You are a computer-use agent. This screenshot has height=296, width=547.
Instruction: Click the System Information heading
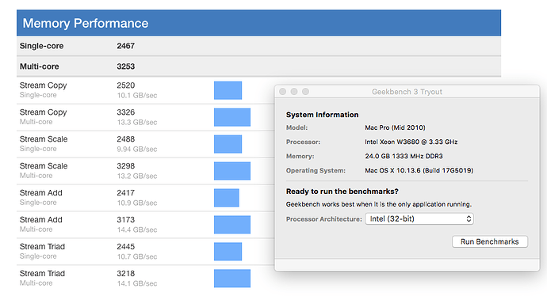pyautogui.click(x=322, y=115)
